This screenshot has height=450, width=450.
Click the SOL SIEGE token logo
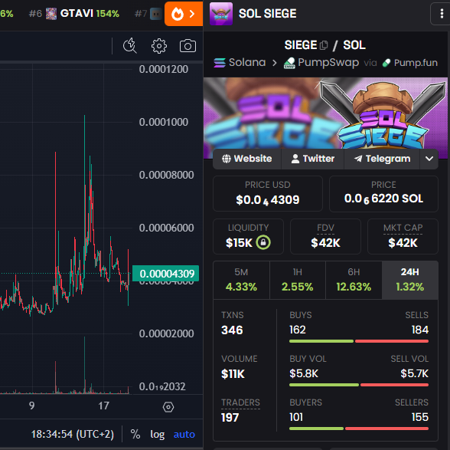[x=221, y=14]
